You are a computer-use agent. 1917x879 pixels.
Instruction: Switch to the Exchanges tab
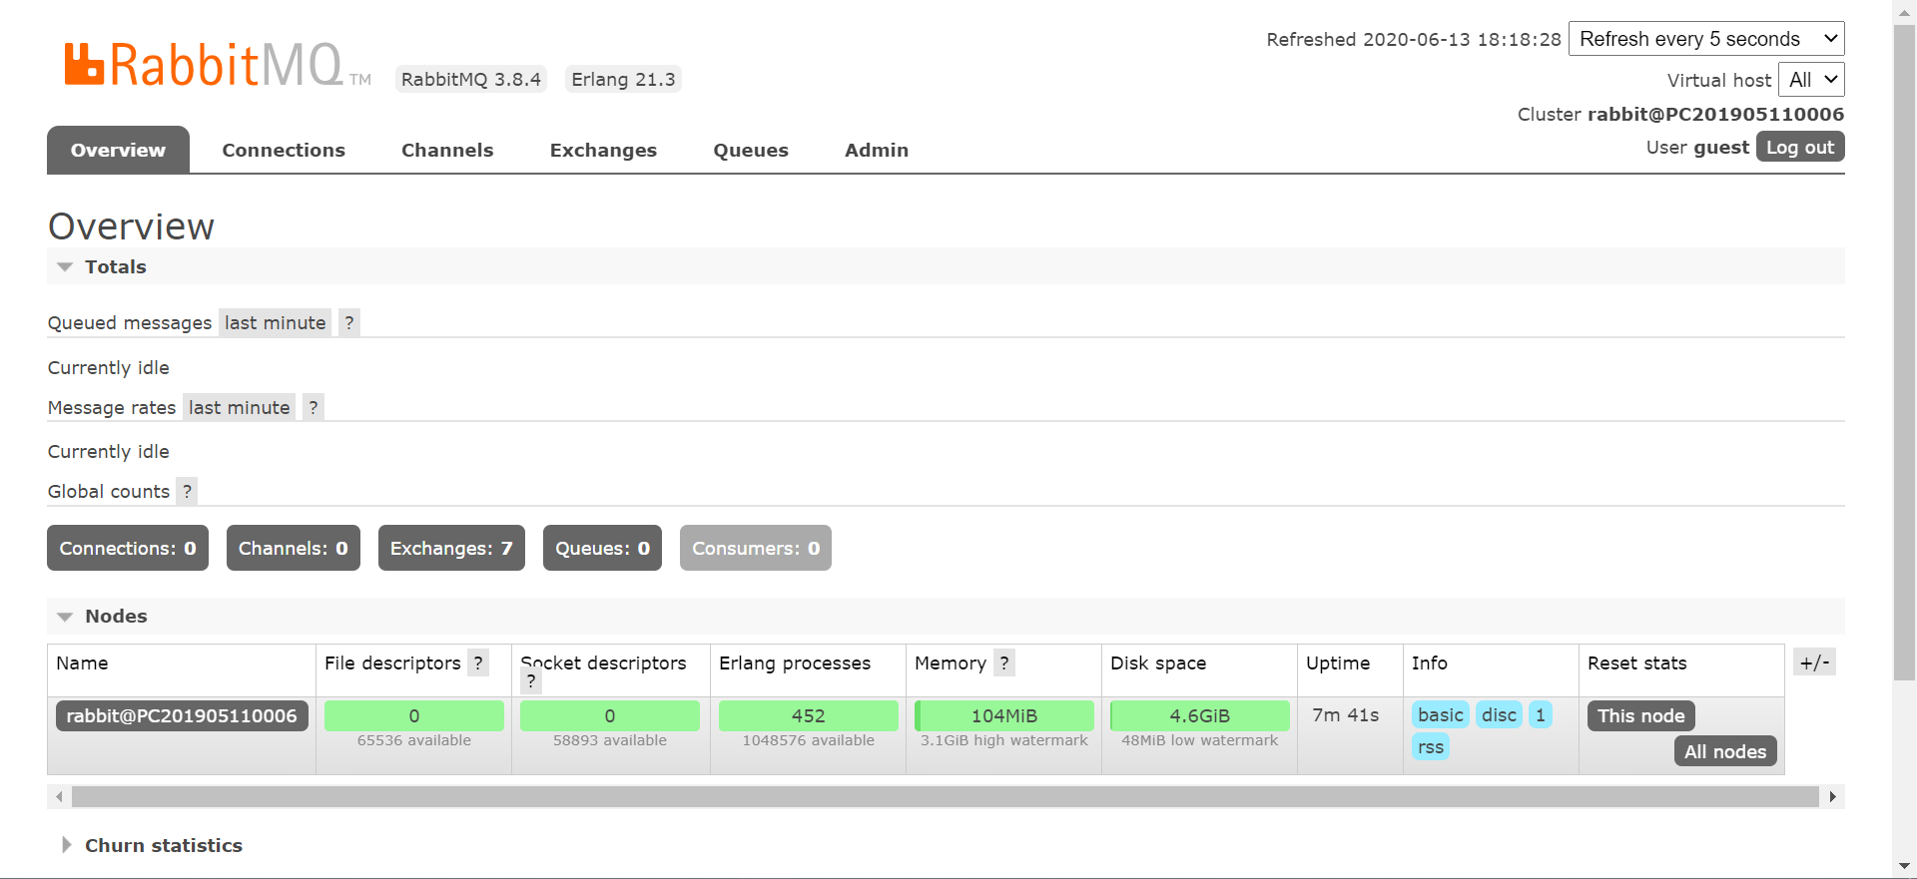(x=603, y=150)
